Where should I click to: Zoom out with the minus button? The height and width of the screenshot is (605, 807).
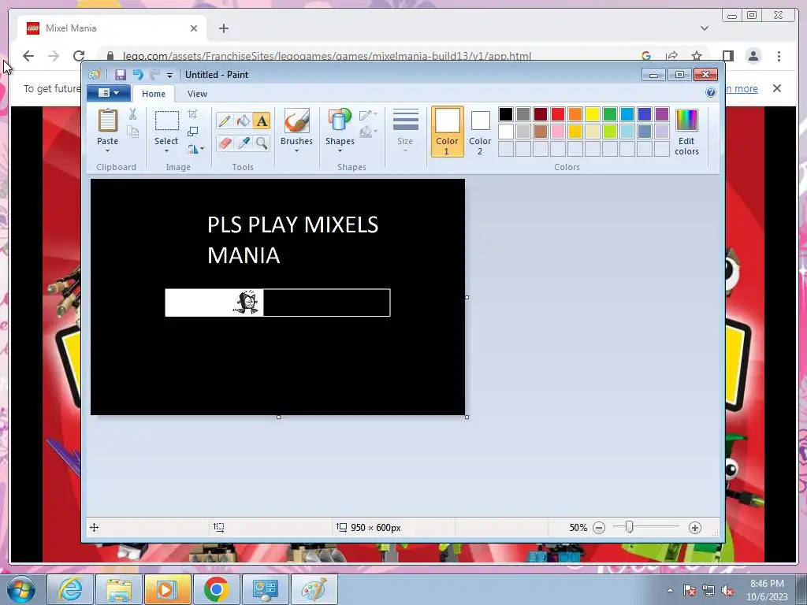point(599,528)
